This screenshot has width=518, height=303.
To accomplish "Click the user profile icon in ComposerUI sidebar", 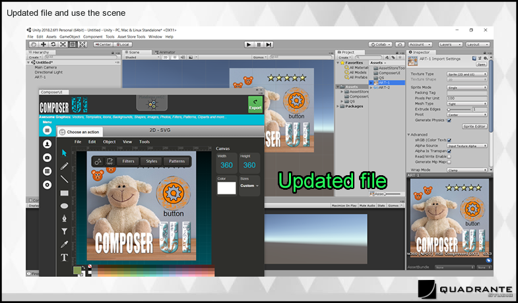I will (48, 144).
